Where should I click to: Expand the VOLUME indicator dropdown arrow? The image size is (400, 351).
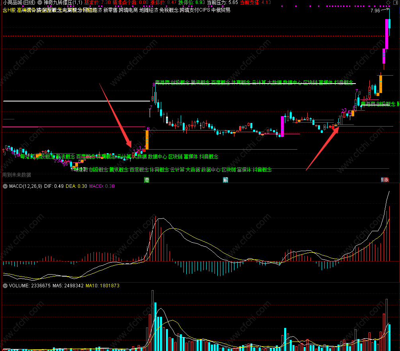point(5,286)
